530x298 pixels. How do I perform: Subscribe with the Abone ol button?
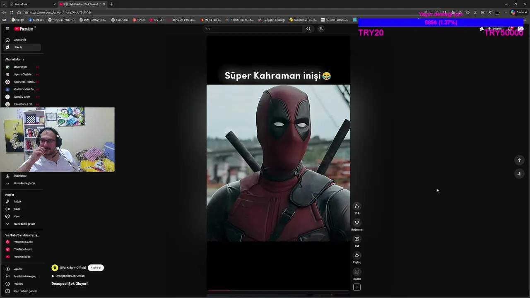(x=96, y=268)
